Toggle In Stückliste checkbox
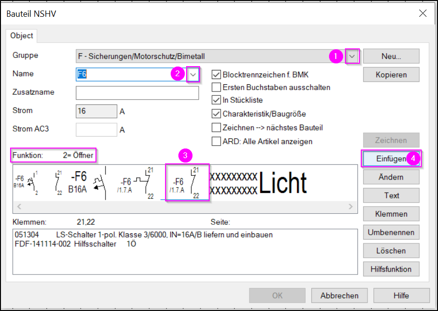Viewport: 438px width, 311px height. (216, 100)
